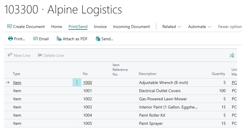Open the Incoming Document tab
Screen dimensions: 242x128
click(131, 27)
